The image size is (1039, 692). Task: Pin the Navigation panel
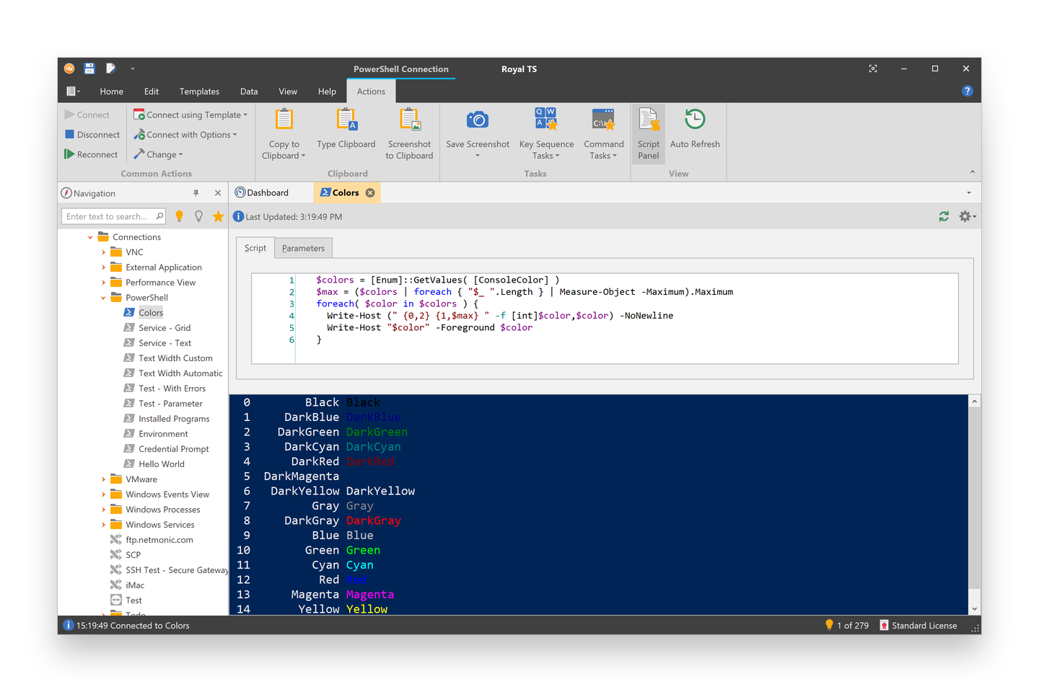[x=196, y=192]
